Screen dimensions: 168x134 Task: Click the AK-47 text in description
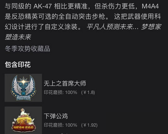point(43,6)
